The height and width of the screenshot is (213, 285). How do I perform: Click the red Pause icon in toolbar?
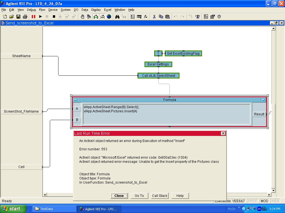click(33, 17)
